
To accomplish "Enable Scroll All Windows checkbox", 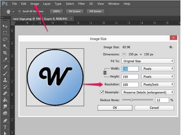I will [19, 11].
